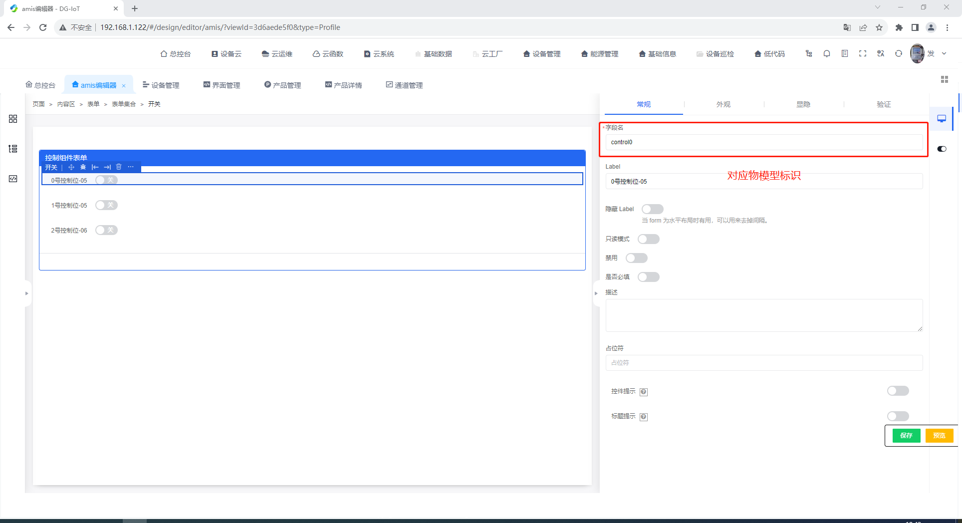Viewport: 962px width, 523px height.
Task: Toggle the 2号控制位-06 switch
Action: coord(106,230)
